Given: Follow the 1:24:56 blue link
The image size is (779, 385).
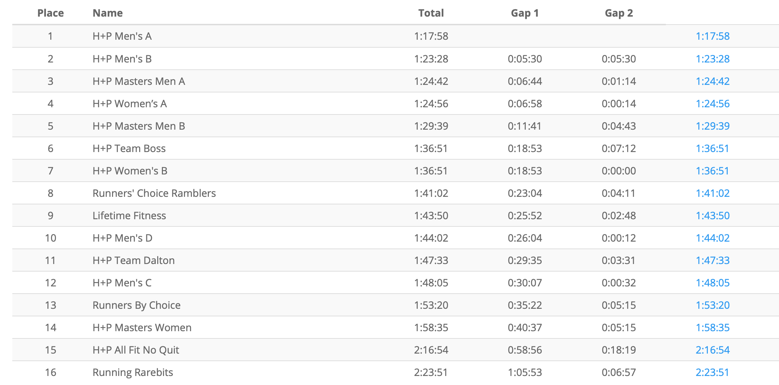Looking at the screenshot, I should point(713,104).
